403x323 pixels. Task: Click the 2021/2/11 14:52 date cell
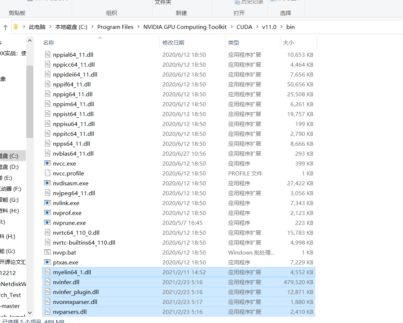pyautogui.click(x=184, y=272)
